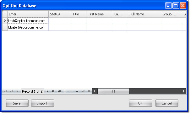Select the bbaby@souscomme.com cell
Viewport: 190px width, 113px height.
point(28,27)
